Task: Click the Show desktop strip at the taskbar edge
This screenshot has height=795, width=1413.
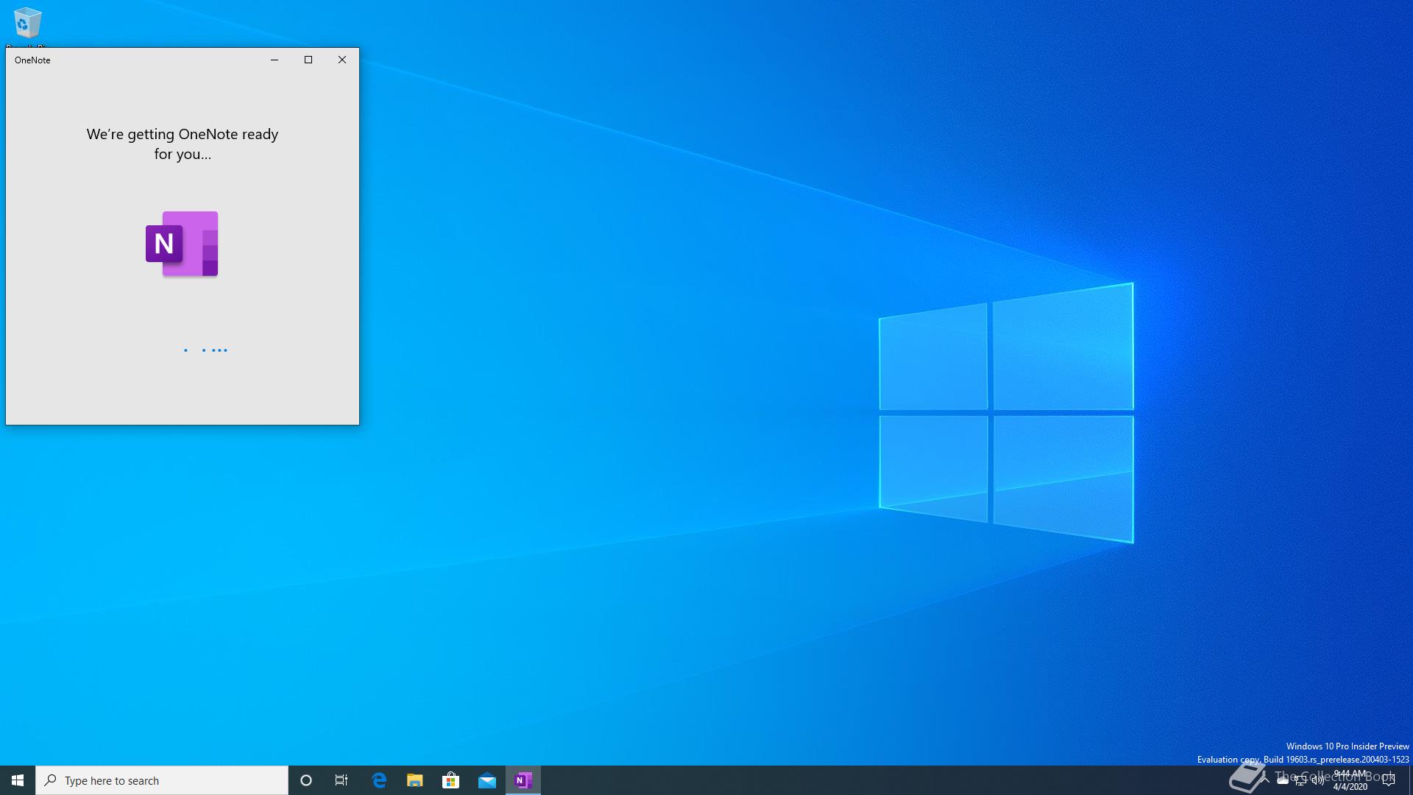Action: click(x=1410, y=780)
